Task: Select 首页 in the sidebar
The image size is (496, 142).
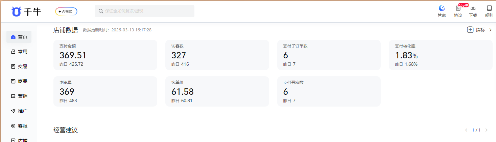Action: pos(19,37)
